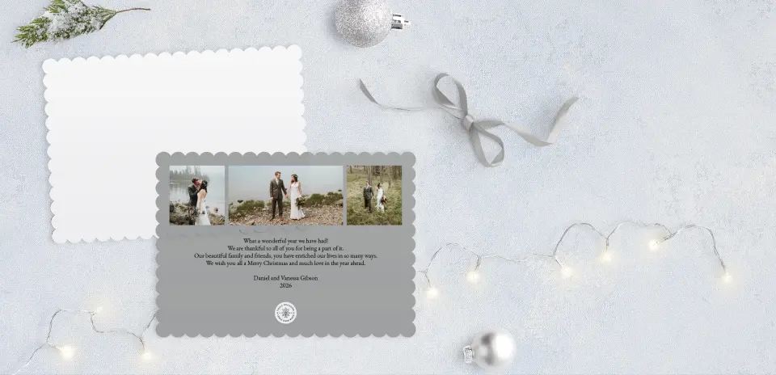The height and width of the screenshot is (375, 776).
Task: Select the center photo of couple holding hands
Action: coord(285,196)
